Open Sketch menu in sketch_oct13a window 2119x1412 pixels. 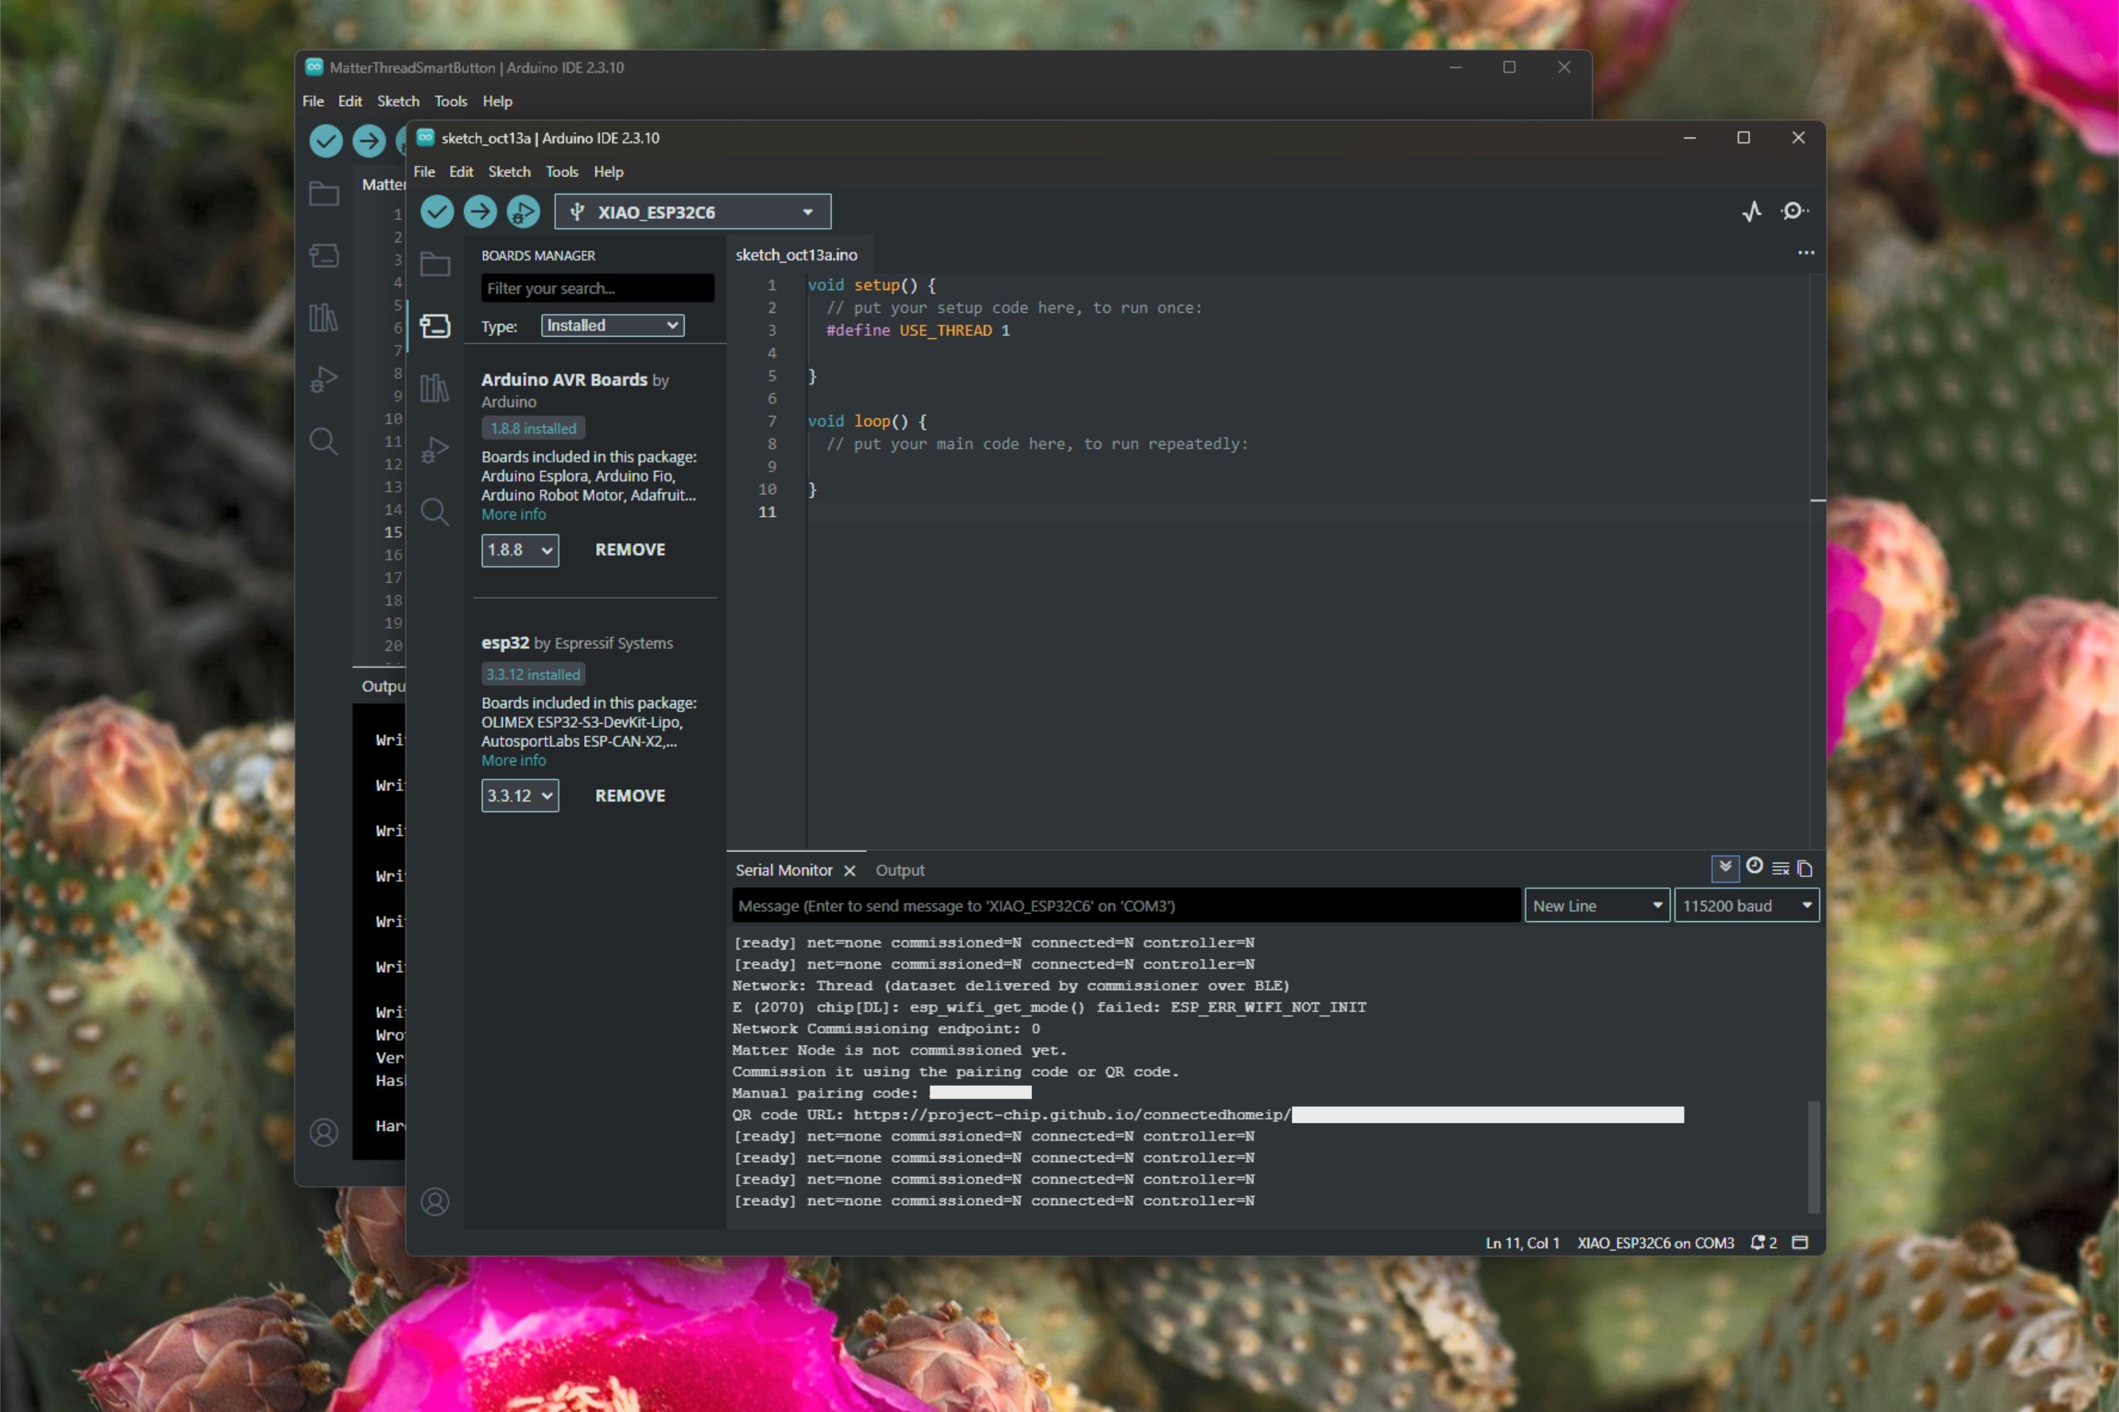coord(509,172)
